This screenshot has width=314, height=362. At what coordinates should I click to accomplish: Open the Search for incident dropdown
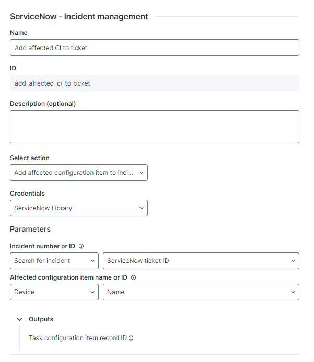(x=54, y=261)
